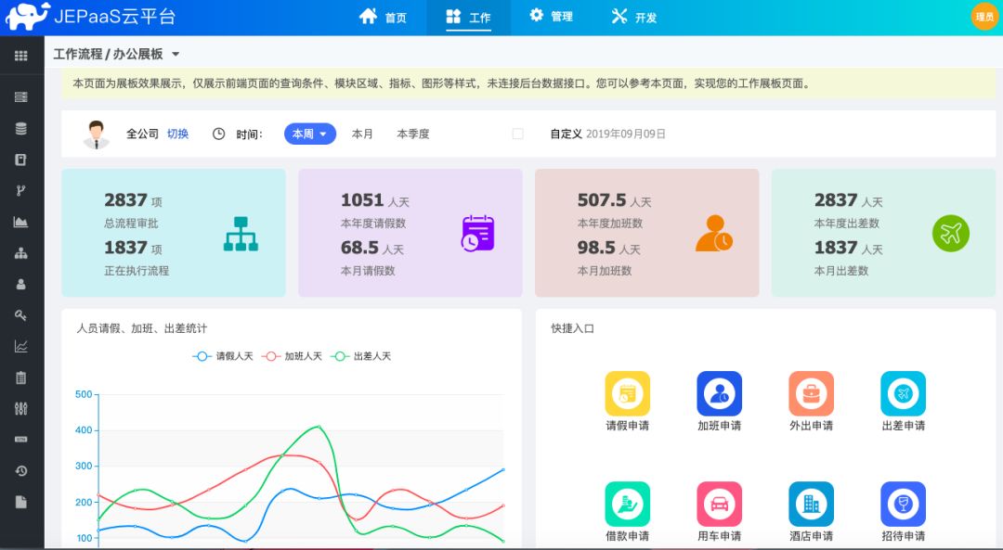Screen dimensions: 1003x550
Task: Open the 本周 time period dropdown
Action: [x=307, y=133]
